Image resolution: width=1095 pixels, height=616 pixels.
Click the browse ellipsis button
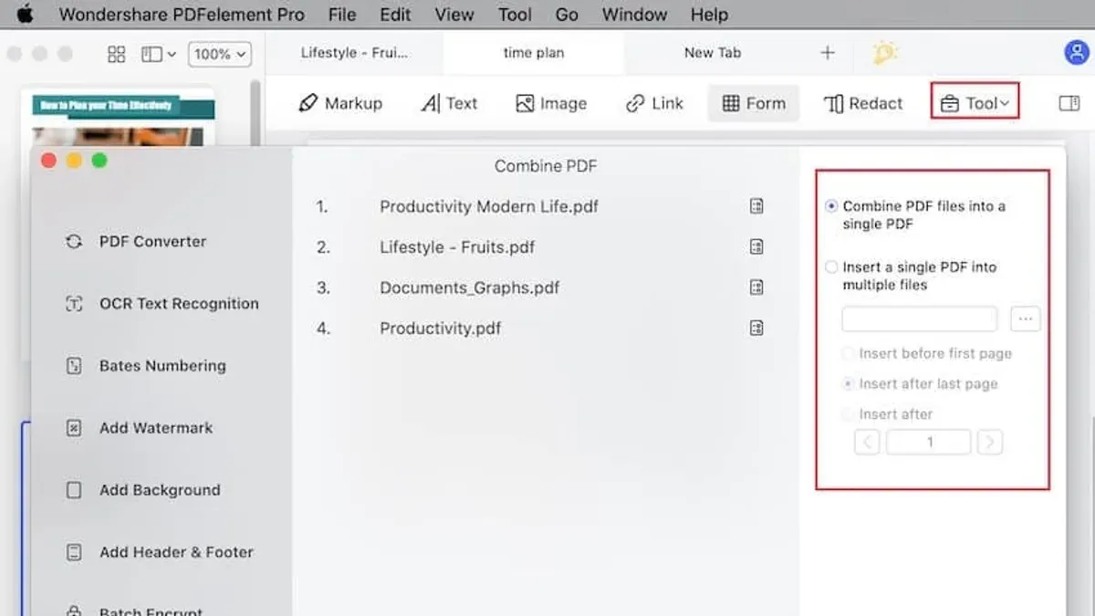[1026, 318]
